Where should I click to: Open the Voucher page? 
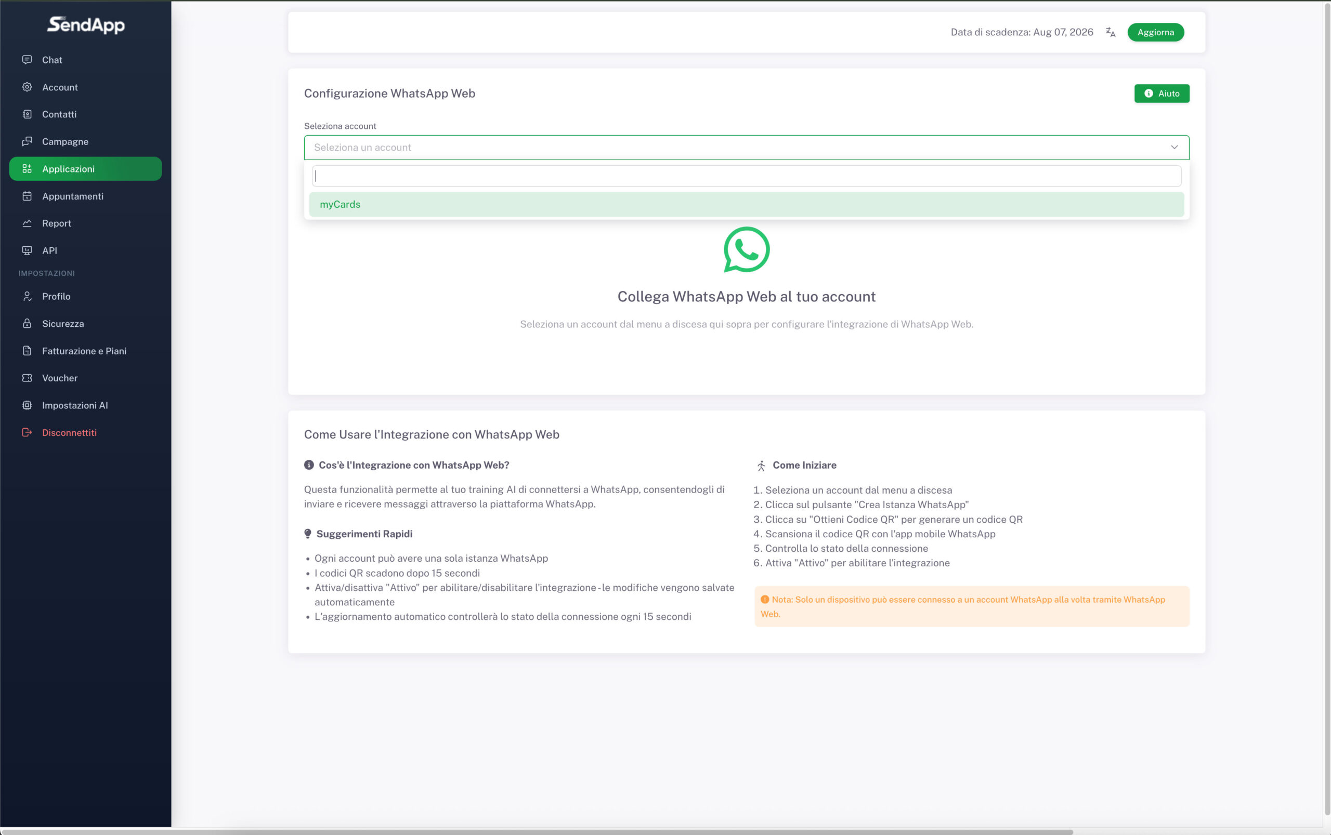point(86,378)
